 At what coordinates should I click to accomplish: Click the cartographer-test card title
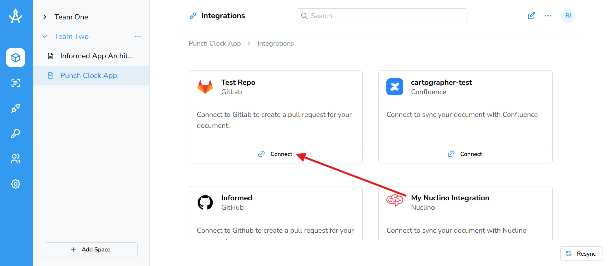click(441, 82)
